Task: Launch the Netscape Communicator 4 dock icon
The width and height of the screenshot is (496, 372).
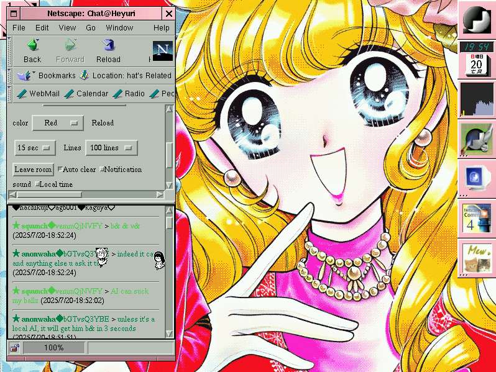Action: pyautogui.click(x=477, y=218)
